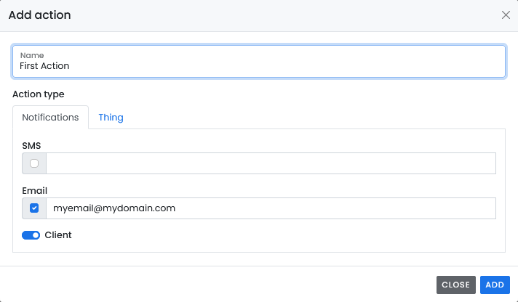Click the gray box around SMS checkbox
518x302 pixels.
point(34,163)
